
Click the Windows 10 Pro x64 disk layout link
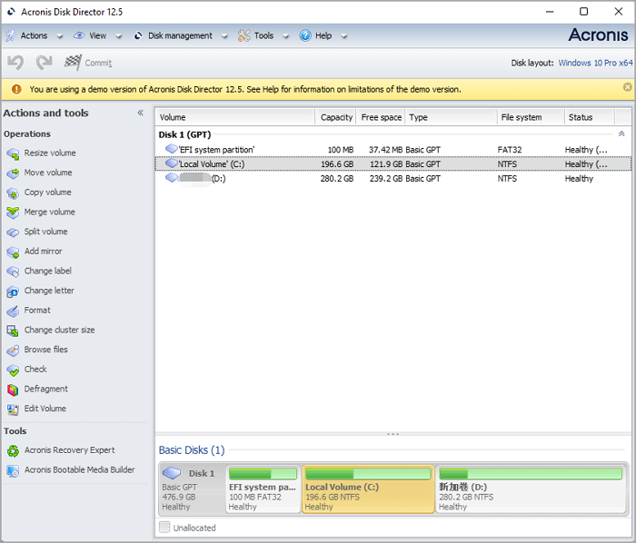coord(594,63)
